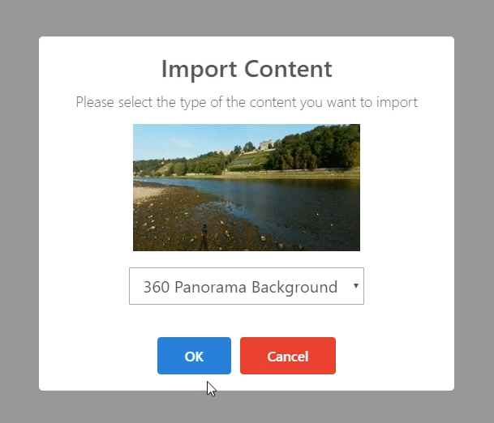Open the content type dropdown
This screenshot has width=494, height=423.
click(x=246, y=286)
